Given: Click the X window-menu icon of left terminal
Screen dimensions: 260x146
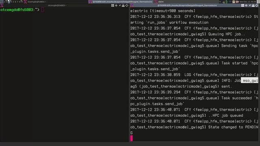Looking at the screenshot, I should coord(2,5).
